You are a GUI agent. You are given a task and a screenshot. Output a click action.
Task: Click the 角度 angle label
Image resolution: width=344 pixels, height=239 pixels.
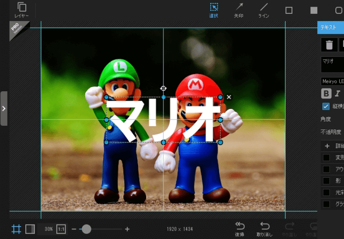(325, 119)
